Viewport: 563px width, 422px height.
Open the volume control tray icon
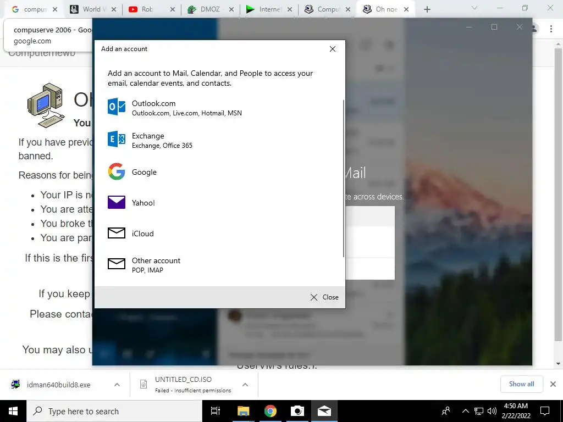pos(492,411)
